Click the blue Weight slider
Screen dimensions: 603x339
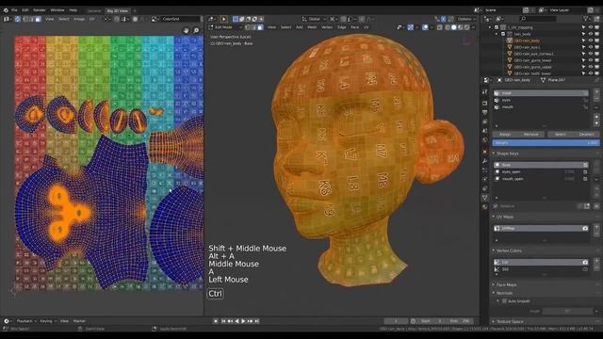[546, 142]
